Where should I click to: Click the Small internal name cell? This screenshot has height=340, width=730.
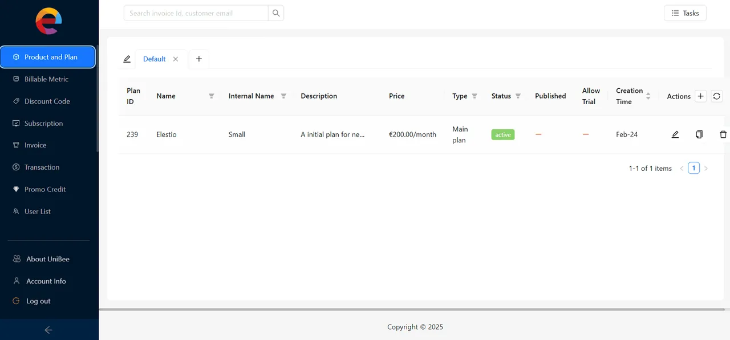[x=237, y=134]
